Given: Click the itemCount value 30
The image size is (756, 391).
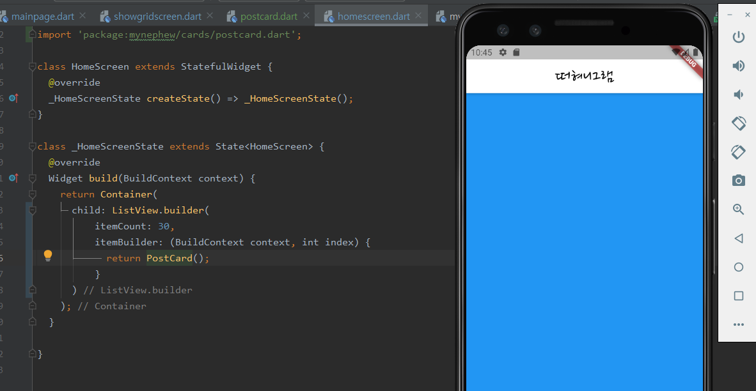Looking at the screenshot, I should click(x=164, y=226).
